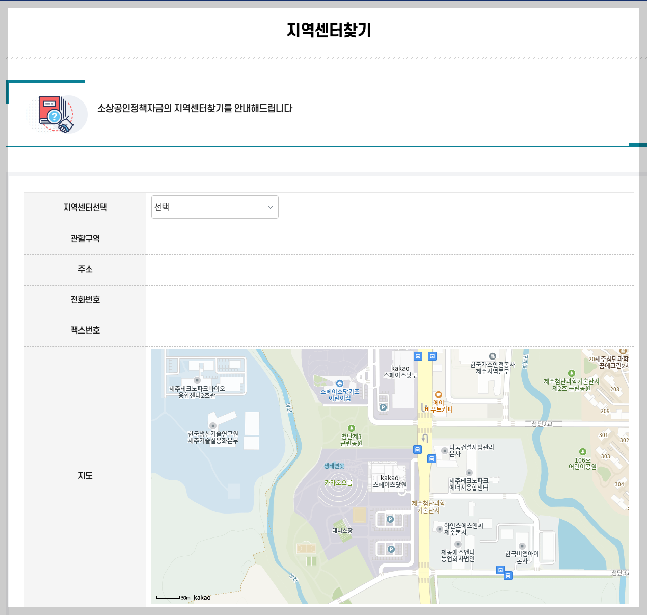
Task: Click the bus stop icon beside kakao 스페이스닷투
Action: (418, 356)
